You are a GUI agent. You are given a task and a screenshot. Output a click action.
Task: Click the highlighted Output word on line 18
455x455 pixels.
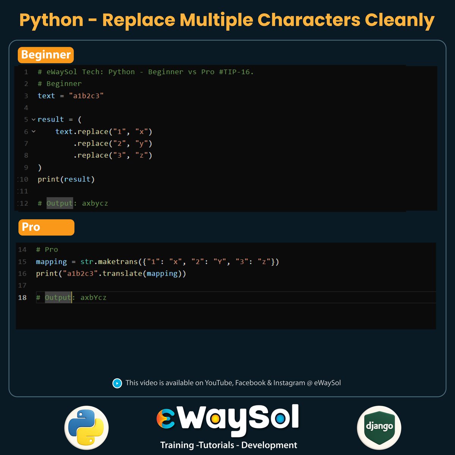pos(58,298)
